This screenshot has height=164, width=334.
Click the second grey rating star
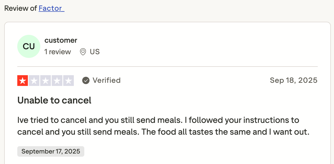34,81
